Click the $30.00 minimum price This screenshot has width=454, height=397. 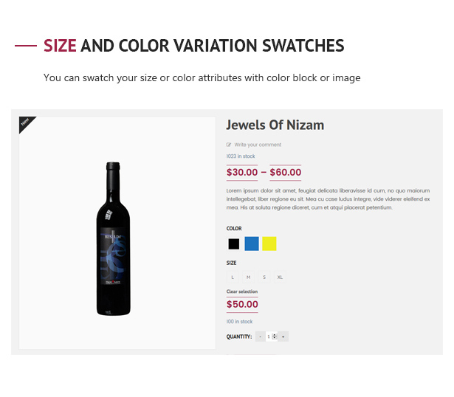coord(242,173)
